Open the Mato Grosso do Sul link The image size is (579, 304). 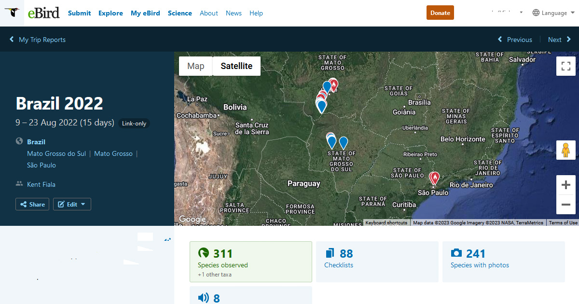56,153
